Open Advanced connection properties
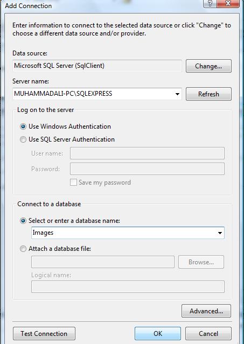The image size is (244, 344). pyautogui.click(x=206, y=311)
